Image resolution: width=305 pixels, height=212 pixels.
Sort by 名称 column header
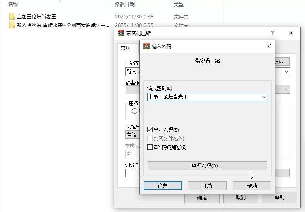(x=13, y=4)
